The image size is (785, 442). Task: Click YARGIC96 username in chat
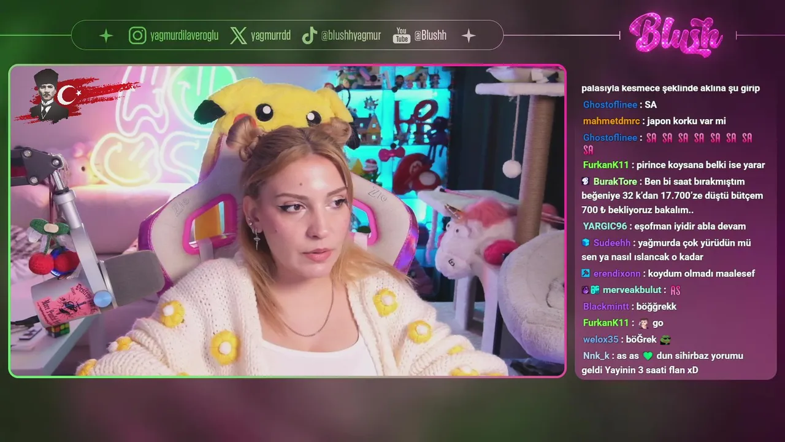605,227
